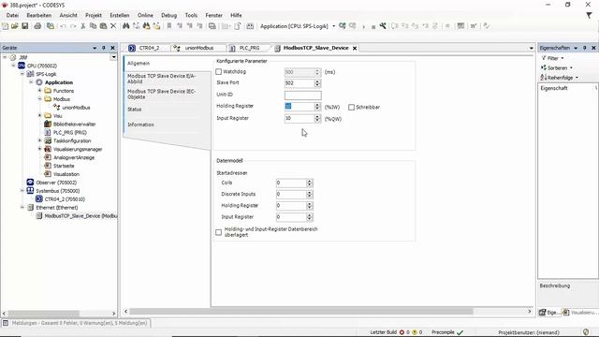The height and width of the screenshot is (337, 599).
Task: Open the Filter dropdown in Eigenschaften
Action: pos(562,58)
